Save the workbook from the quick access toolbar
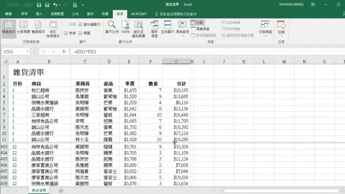Viewport: 345px width, 194px height. [x=39, y=5]
